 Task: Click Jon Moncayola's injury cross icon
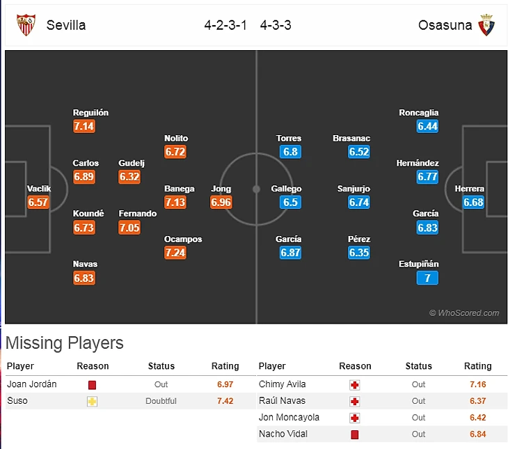[355, 418]
